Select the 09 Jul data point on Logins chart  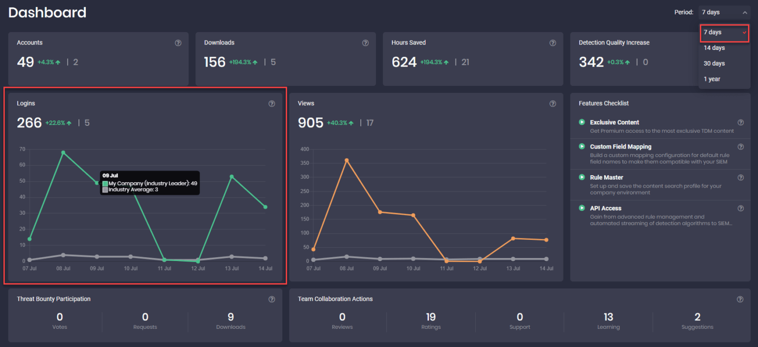point(97,182)
